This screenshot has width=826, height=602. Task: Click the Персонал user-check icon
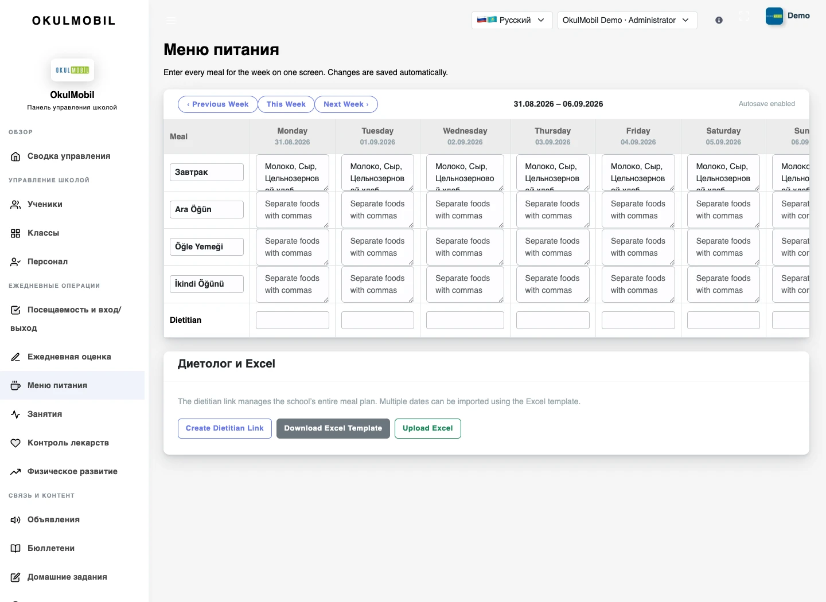[x=15, y=262]
